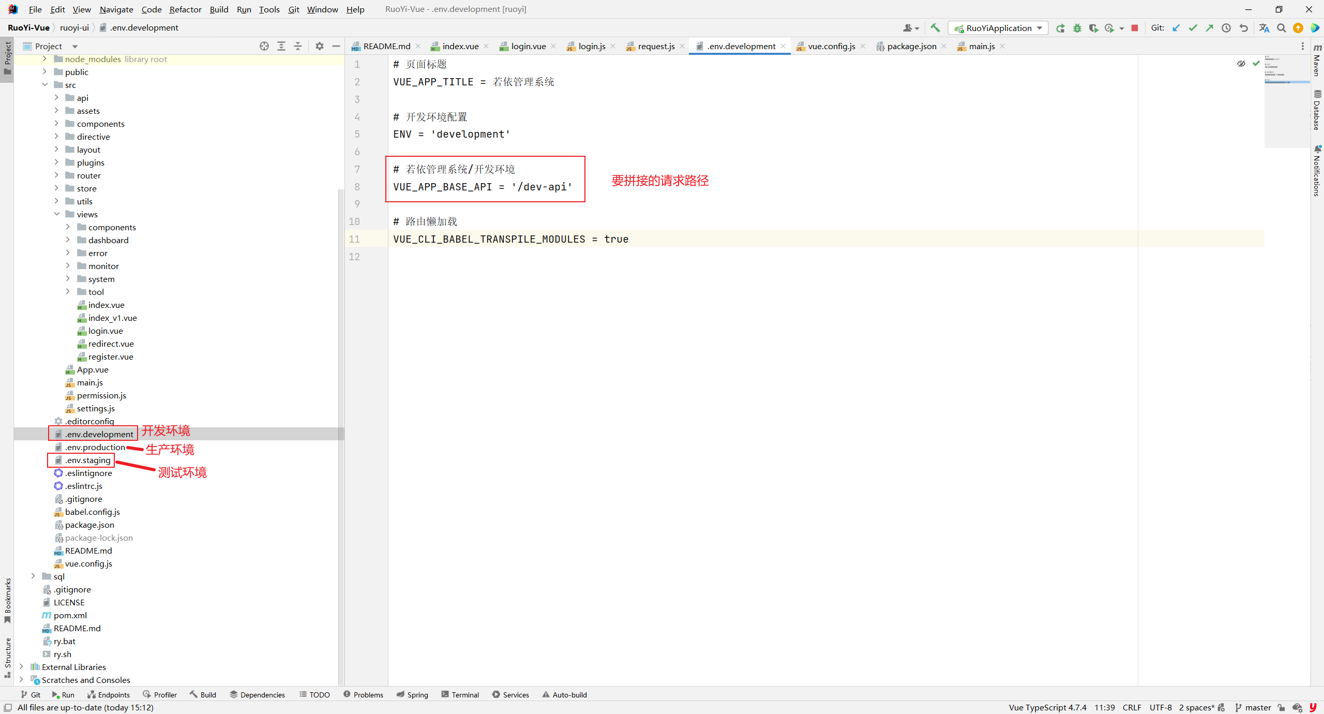Screen dimensions: 1324x714
Task: Expand the views folder in project tree
Action: point(56,214)
